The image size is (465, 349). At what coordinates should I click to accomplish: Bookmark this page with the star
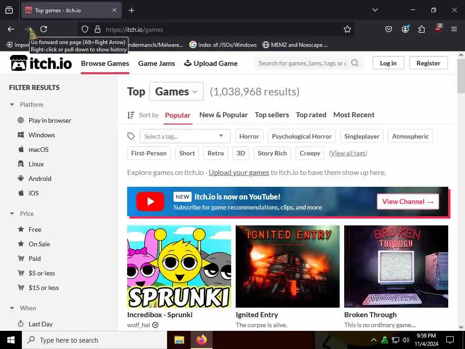pyautogui.click(x=347, y=29)
